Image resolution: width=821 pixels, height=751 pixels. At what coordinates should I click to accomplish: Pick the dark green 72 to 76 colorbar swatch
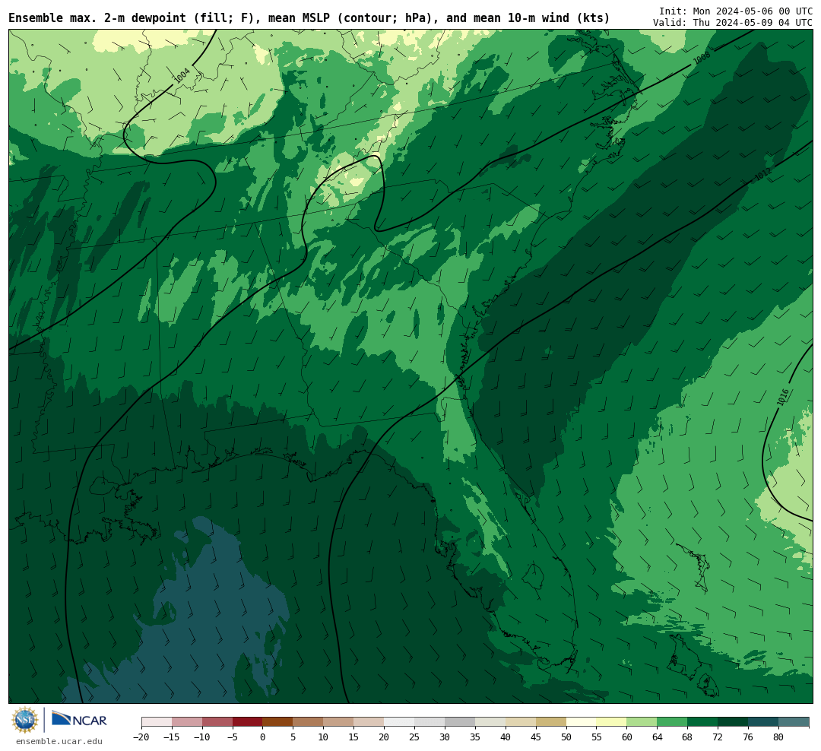[733, 722]
